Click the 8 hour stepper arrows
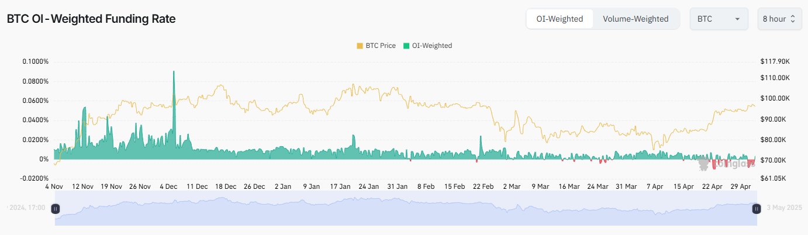 793,19
